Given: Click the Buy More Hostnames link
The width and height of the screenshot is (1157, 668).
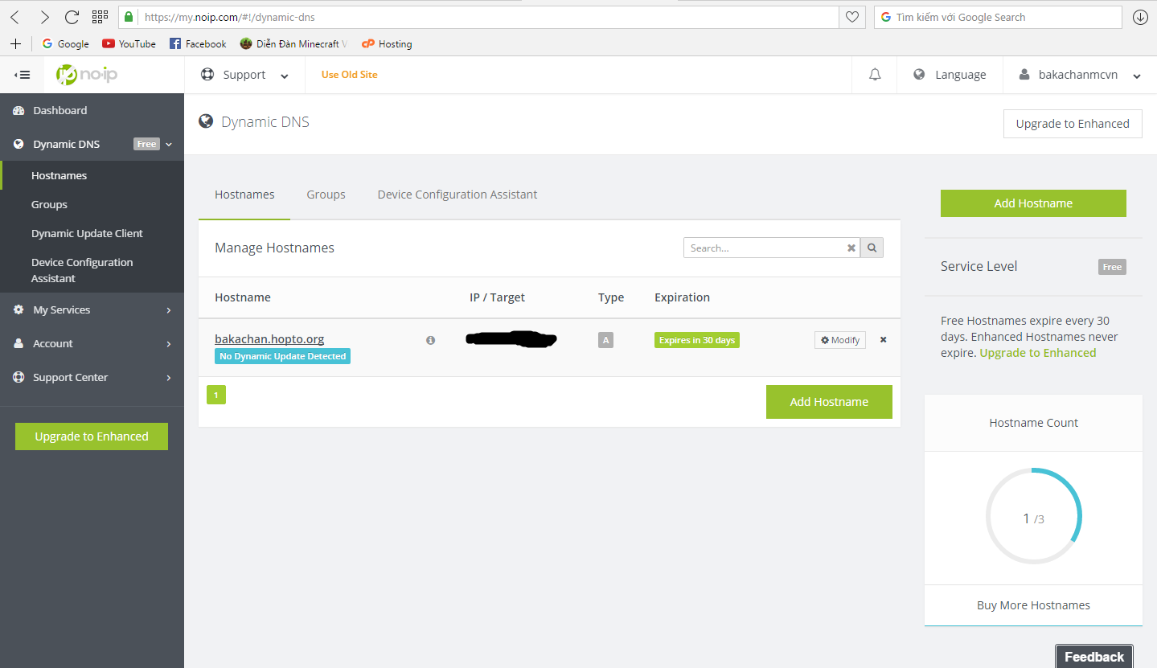Looking at the screenshot, I should (x=1033, y=605).
